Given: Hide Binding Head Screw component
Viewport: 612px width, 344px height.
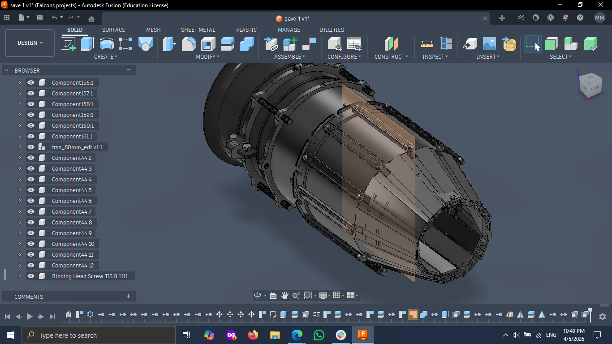Looking at the screenshot, I should coord(31,276).
